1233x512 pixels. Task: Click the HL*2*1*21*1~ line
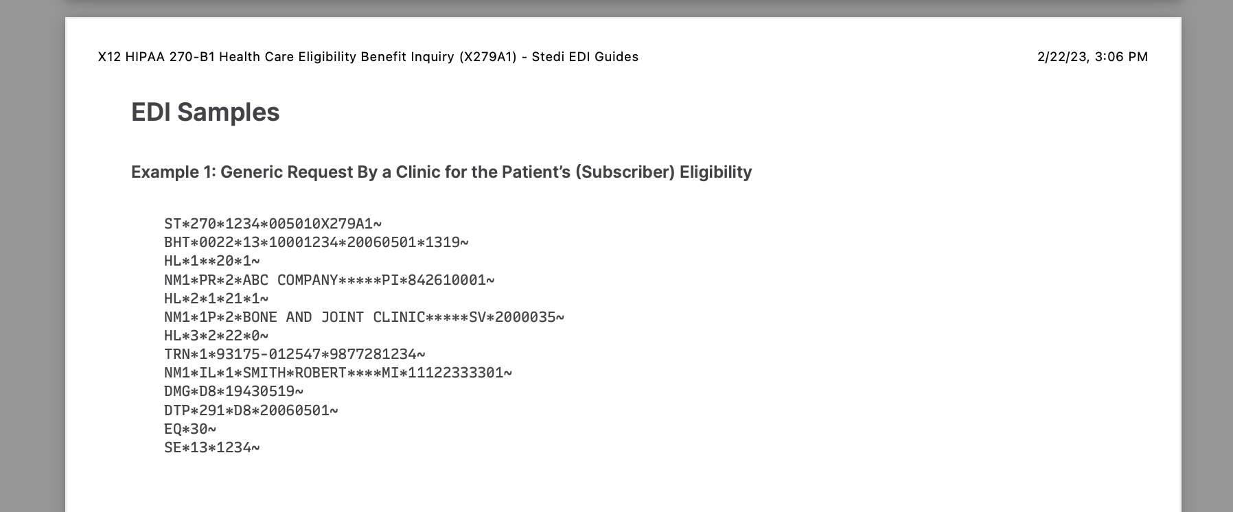(x=216, y=299)
